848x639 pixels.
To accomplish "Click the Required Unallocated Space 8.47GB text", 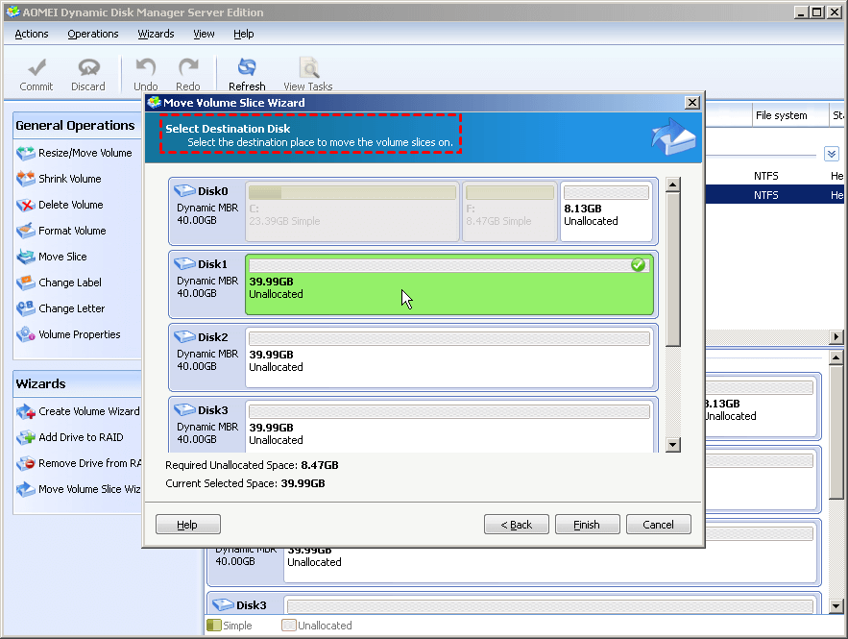I will pos(252,465).
